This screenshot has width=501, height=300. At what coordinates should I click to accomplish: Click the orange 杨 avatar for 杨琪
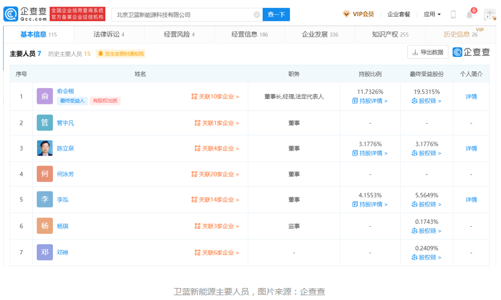(x=45, y=226)
